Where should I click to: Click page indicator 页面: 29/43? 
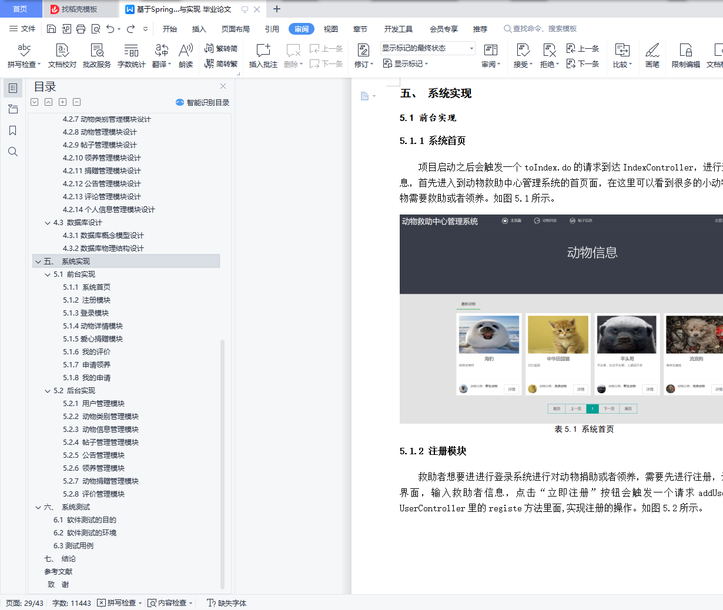click(x=25, y=603)
